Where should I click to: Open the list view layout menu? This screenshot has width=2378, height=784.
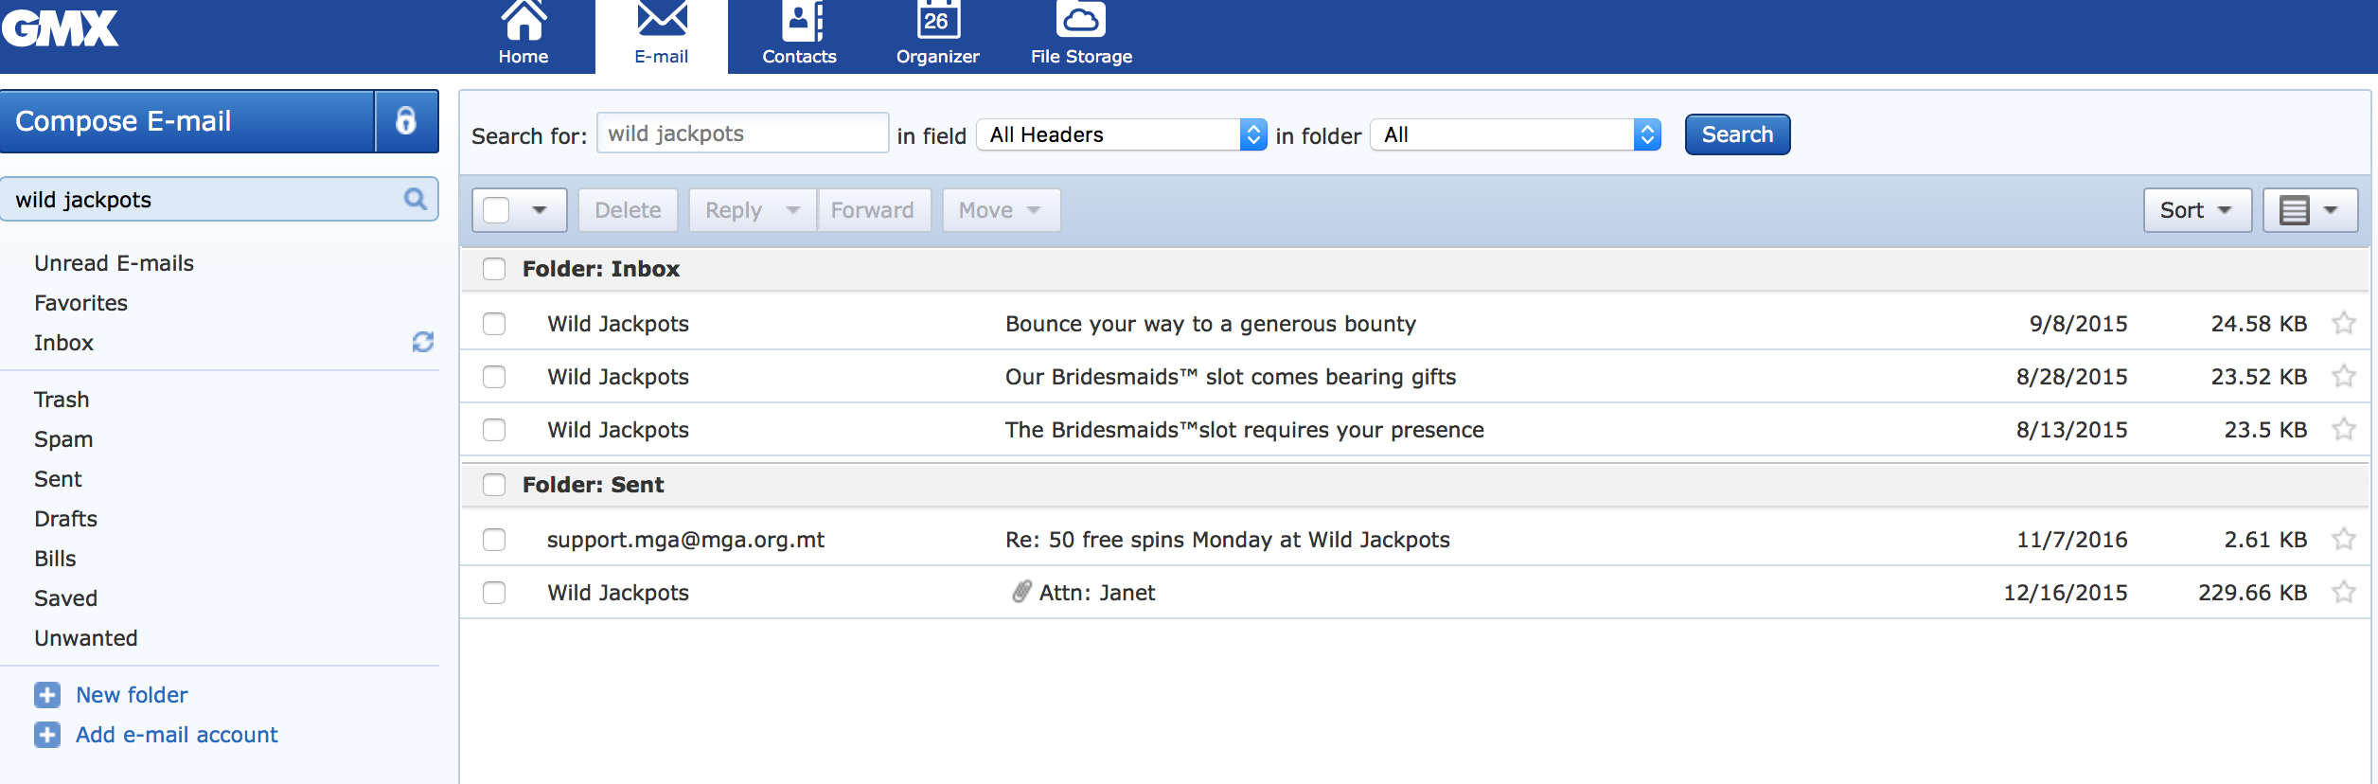pos(2310,210)
